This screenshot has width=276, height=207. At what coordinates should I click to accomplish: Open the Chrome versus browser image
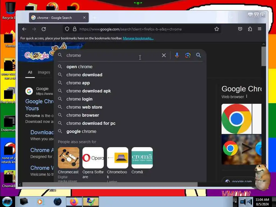pos(241,150)
